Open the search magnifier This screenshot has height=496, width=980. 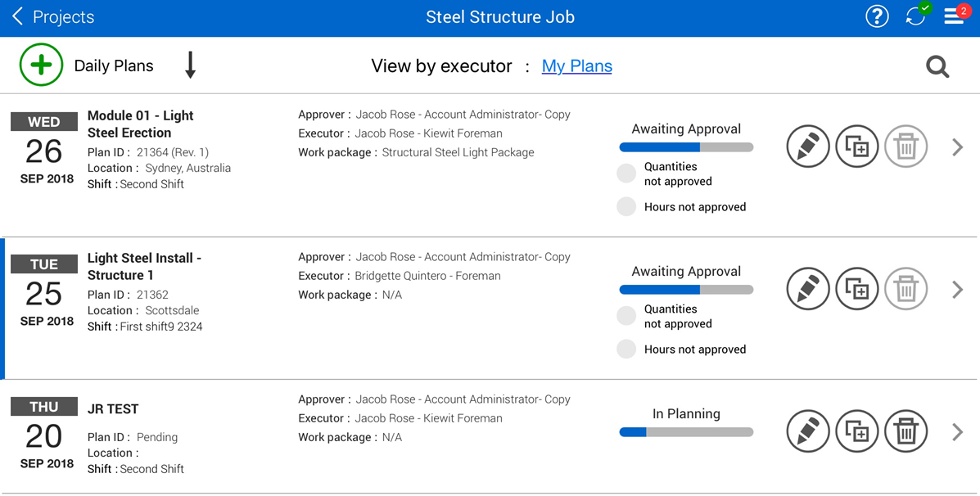click(x=937, y=66)
